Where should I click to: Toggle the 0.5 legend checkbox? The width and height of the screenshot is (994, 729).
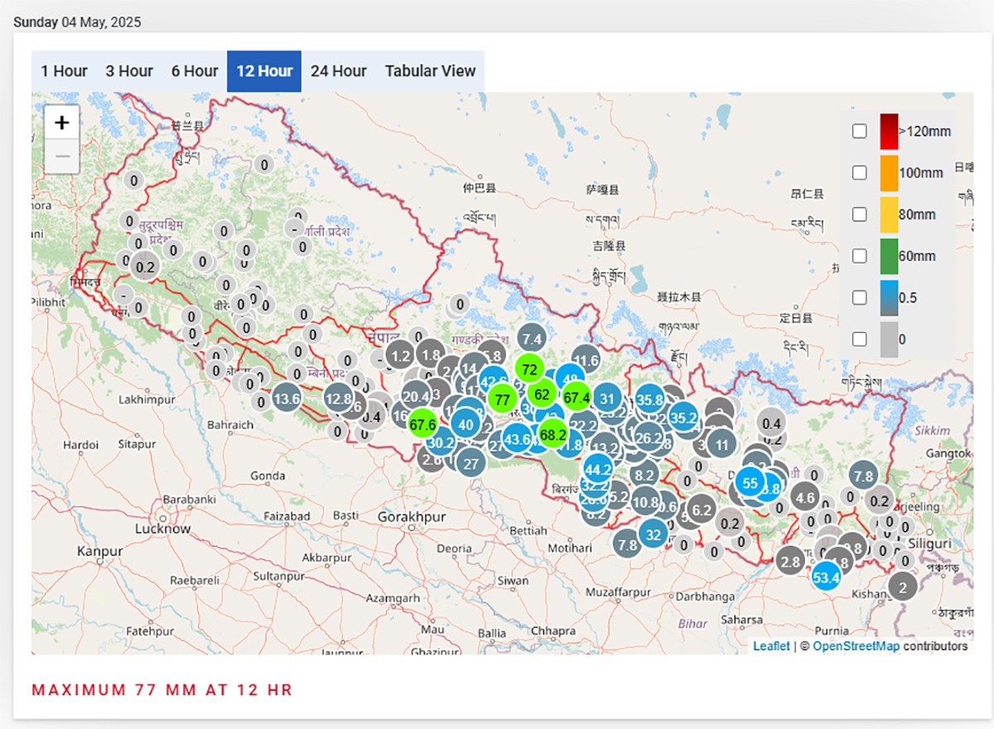point(860,297)
